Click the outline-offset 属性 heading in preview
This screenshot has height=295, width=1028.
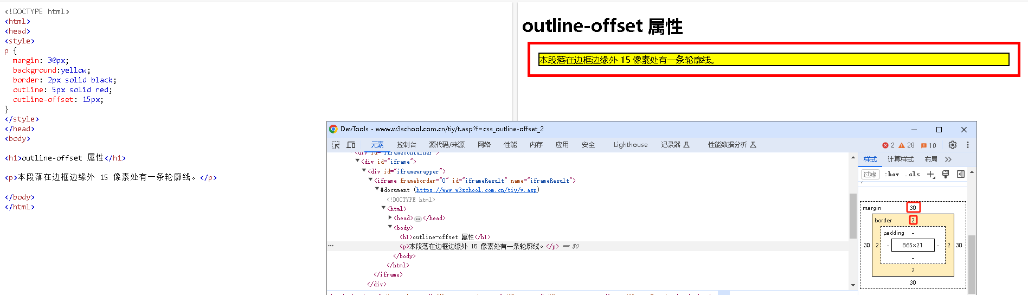click(x=602, y=26)
